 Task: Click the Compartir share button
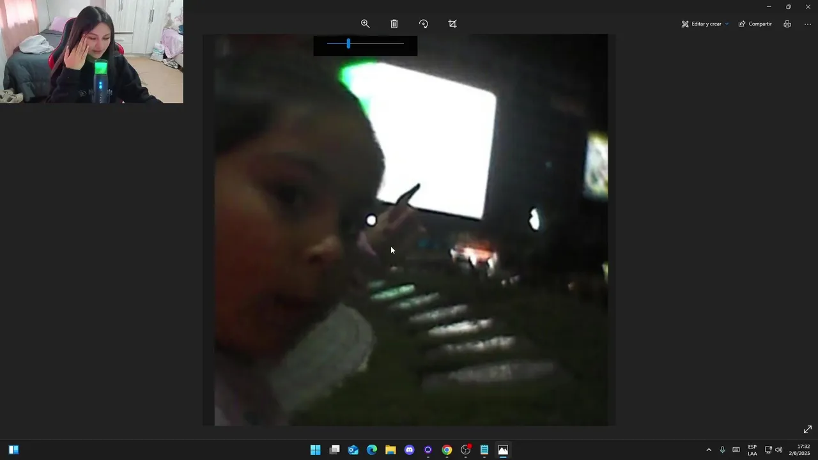click(755, 24)
